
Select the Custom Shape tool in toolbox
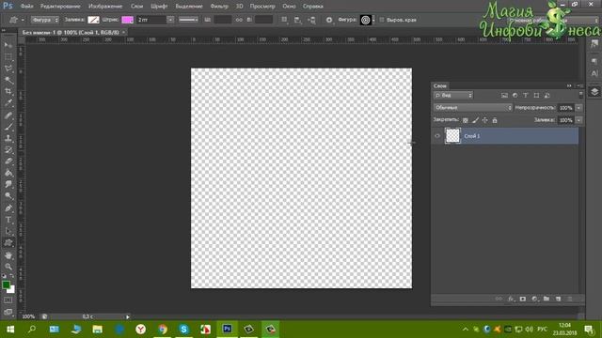click(x=8, y=243)
